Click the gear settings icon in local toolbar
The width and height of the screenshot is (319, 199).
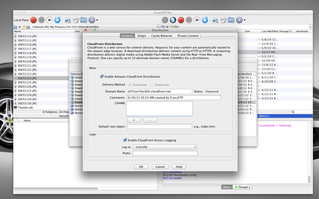click(x=92, y=20)
